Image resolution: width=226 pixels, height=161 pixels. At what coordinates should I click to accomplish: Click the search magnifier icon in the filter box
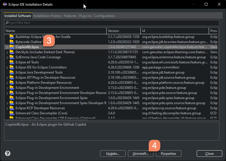tap(7, 23)
